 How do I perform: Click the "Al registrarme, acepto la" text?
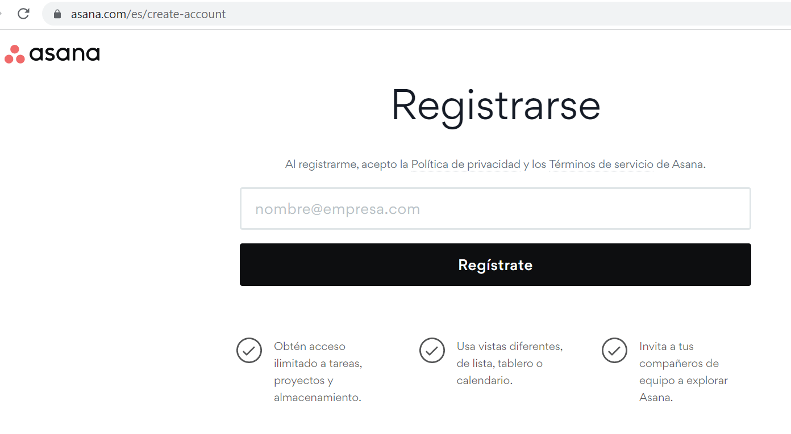(x=347, y=165)
